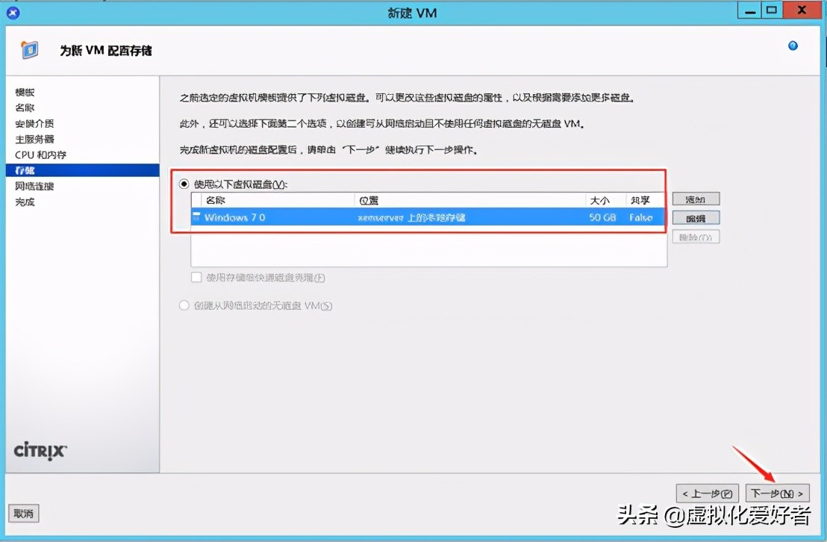Minimize the New VM window

pyautogui.click(x=749, y=10)
